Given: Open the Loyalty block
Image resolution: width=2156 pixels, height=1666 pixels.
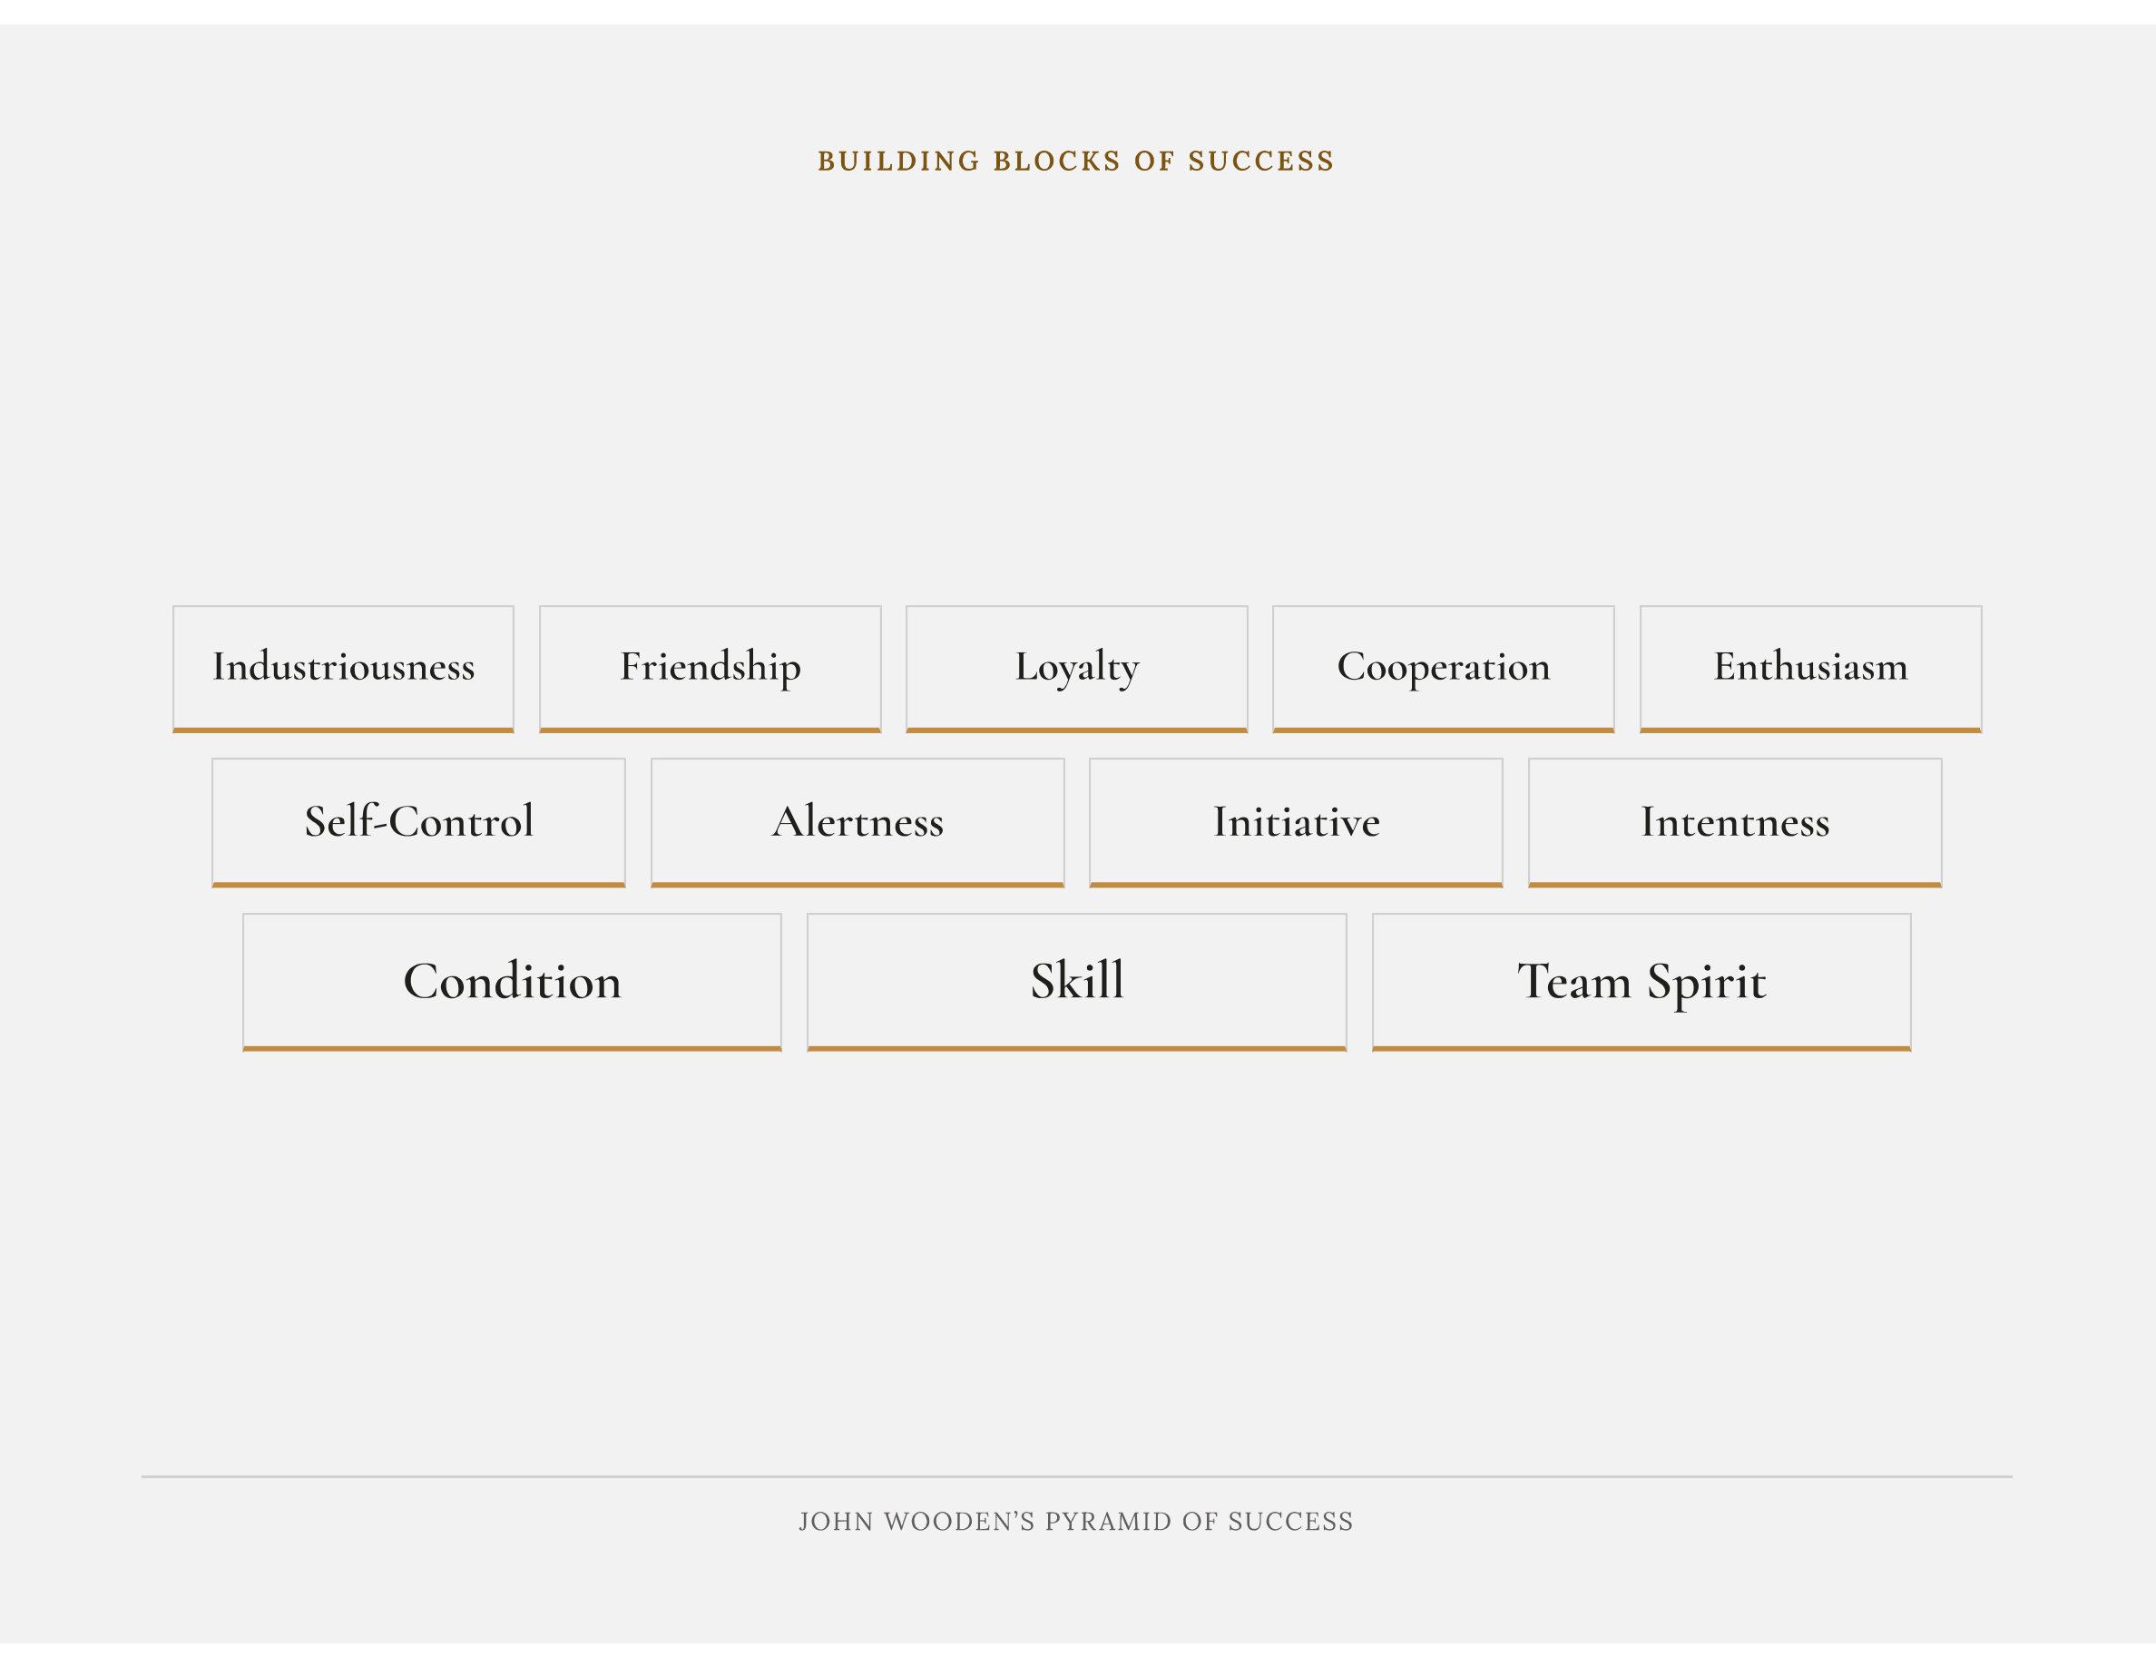Looking at the screenshot, I should tap(1077, 669).
